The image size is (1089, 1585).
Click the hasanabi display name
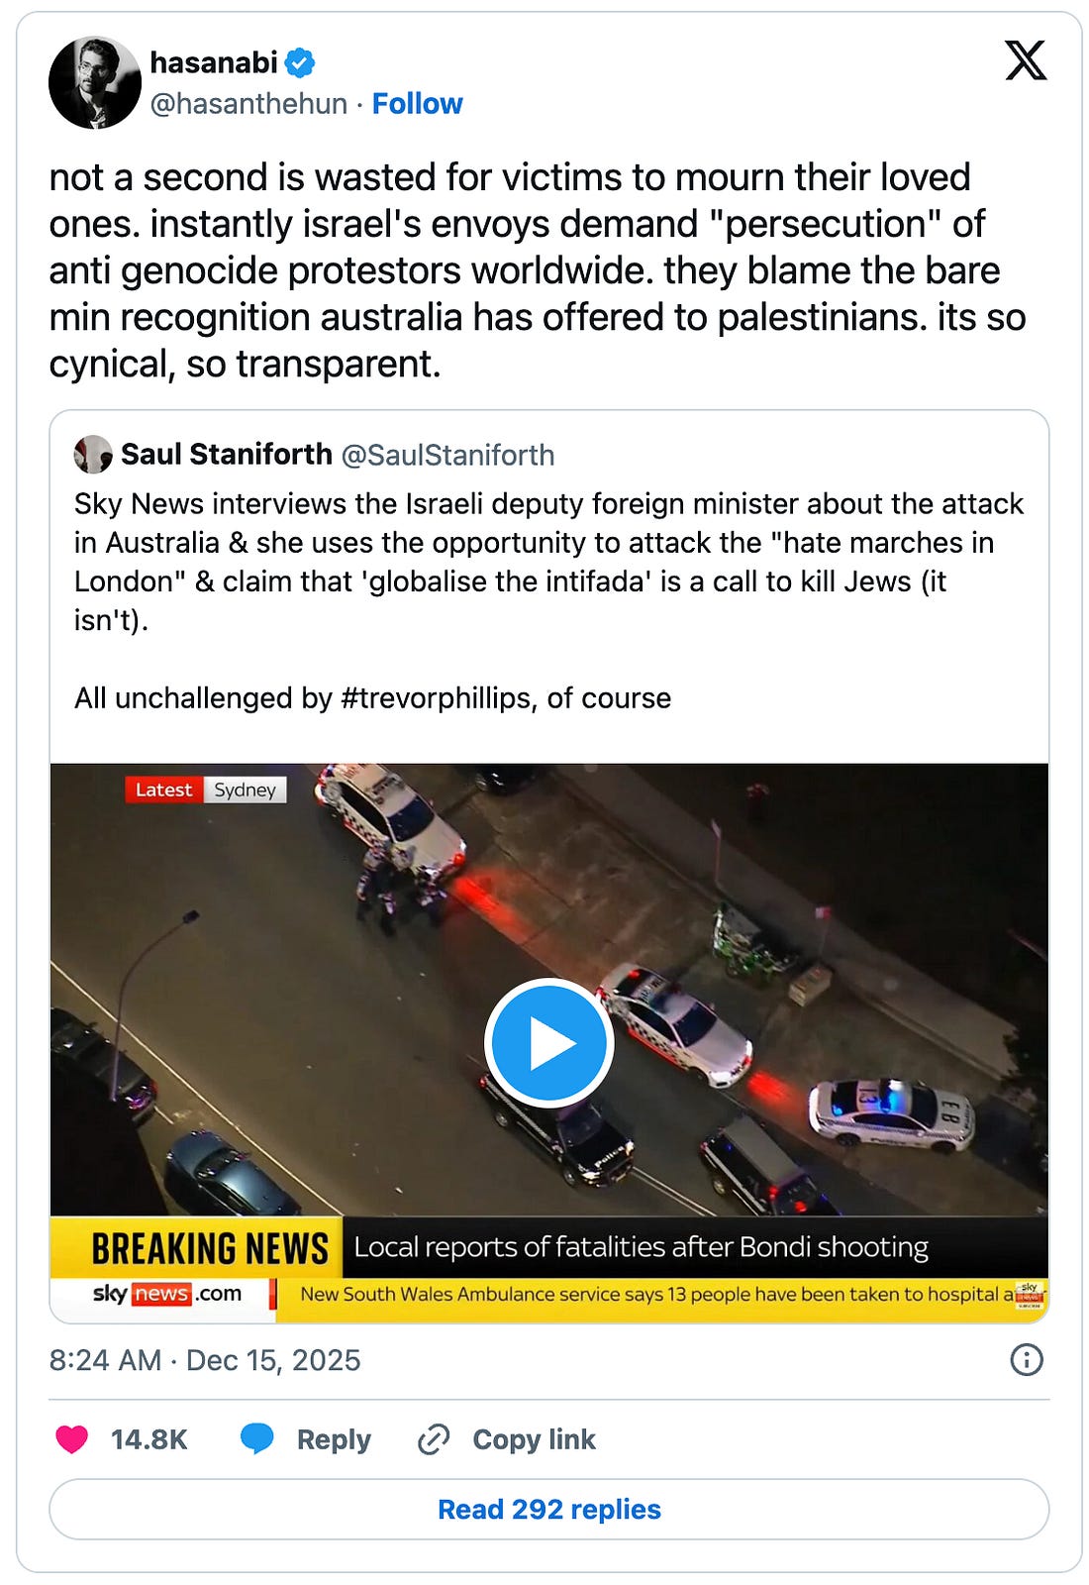pos(214,62)
